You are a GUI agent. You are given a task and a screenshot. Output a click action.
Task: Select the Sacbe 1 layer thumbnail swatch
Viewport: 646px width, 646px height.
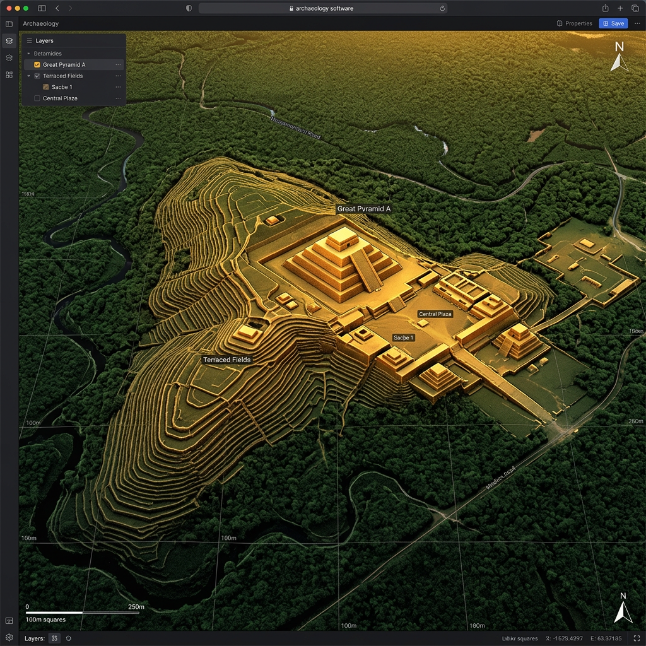pyautogui.click(x=46, y=86)
